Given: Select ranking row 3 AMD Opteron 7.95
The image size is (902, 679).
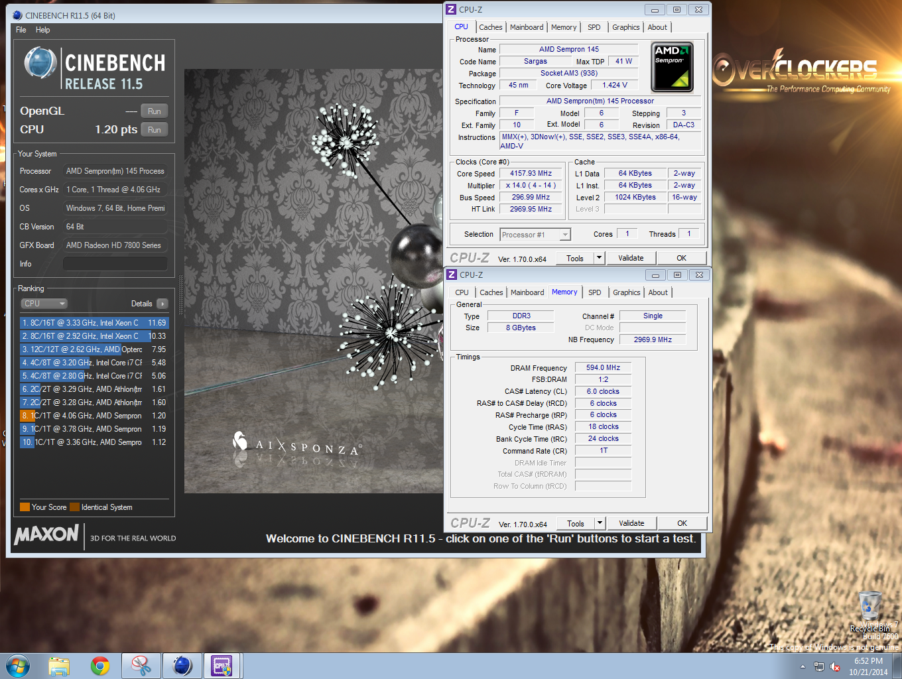Looking at the screenshot, I should tap(94, 349).
